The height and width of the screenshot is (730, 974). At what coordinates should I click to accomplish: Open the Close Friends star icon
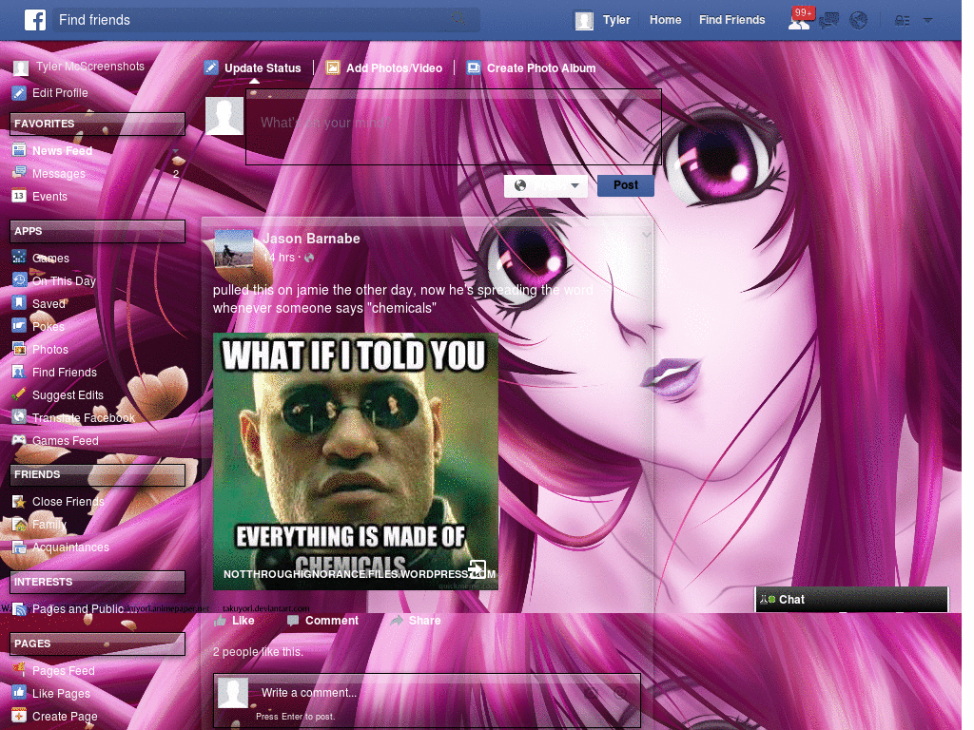tap(19, 501)
